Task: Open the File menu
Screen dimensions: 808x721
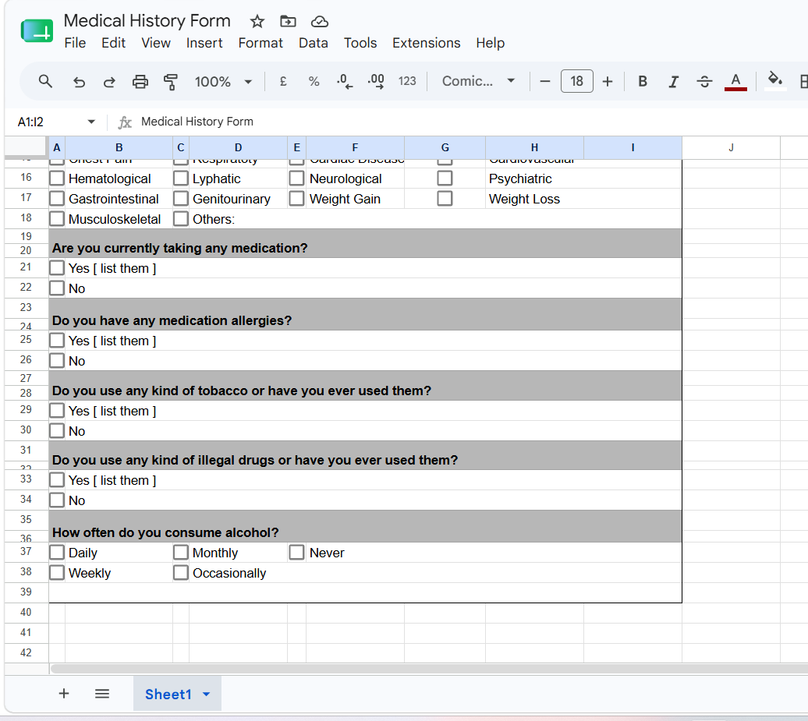Action: pyautogui.click(x=75, y=43)
